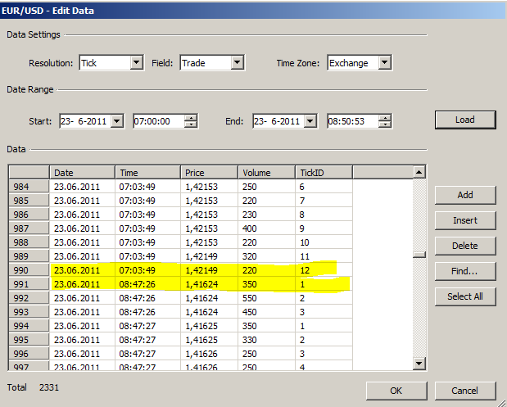Viewport: 507px width, 407px height.
Task: Open the Find... dialog button
Action: [x=465, y=271]
